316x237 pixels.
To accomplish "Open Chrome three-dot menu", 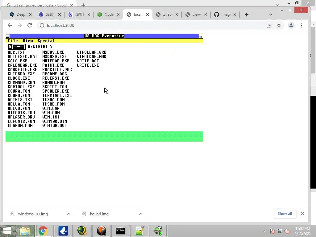I will coord(301,25).
